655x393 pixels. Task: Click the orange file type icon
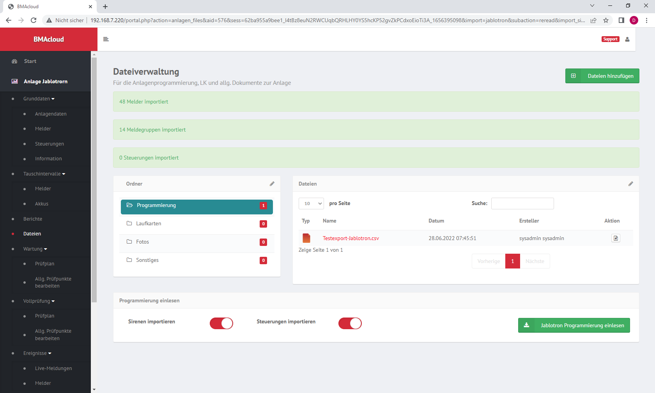coord(306,238)
